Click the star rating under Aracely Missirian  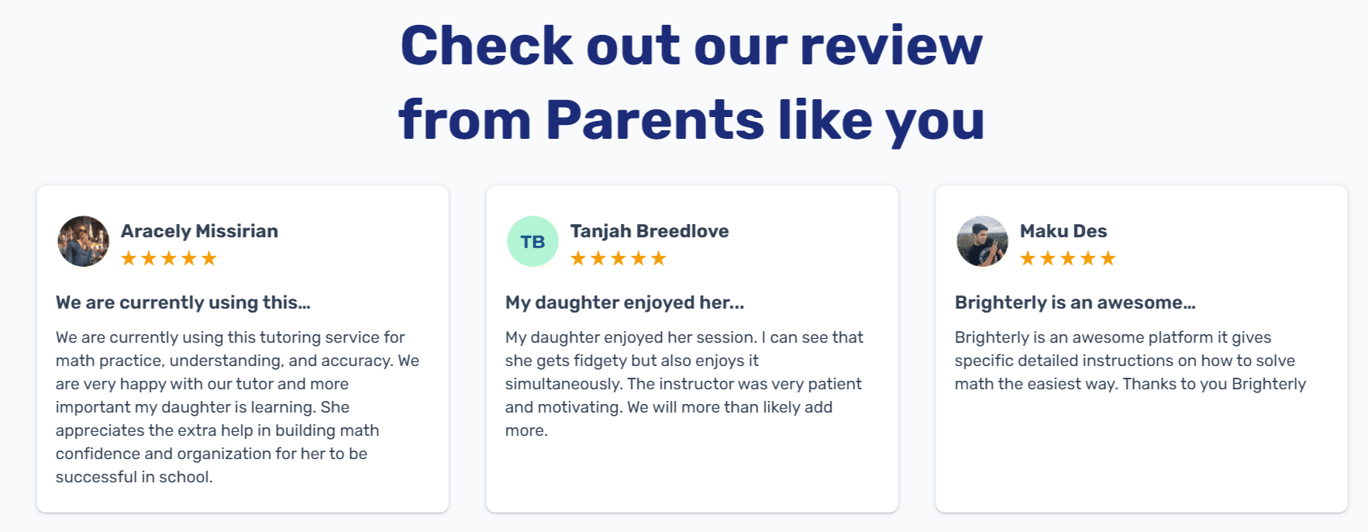[x=169, y=258]
